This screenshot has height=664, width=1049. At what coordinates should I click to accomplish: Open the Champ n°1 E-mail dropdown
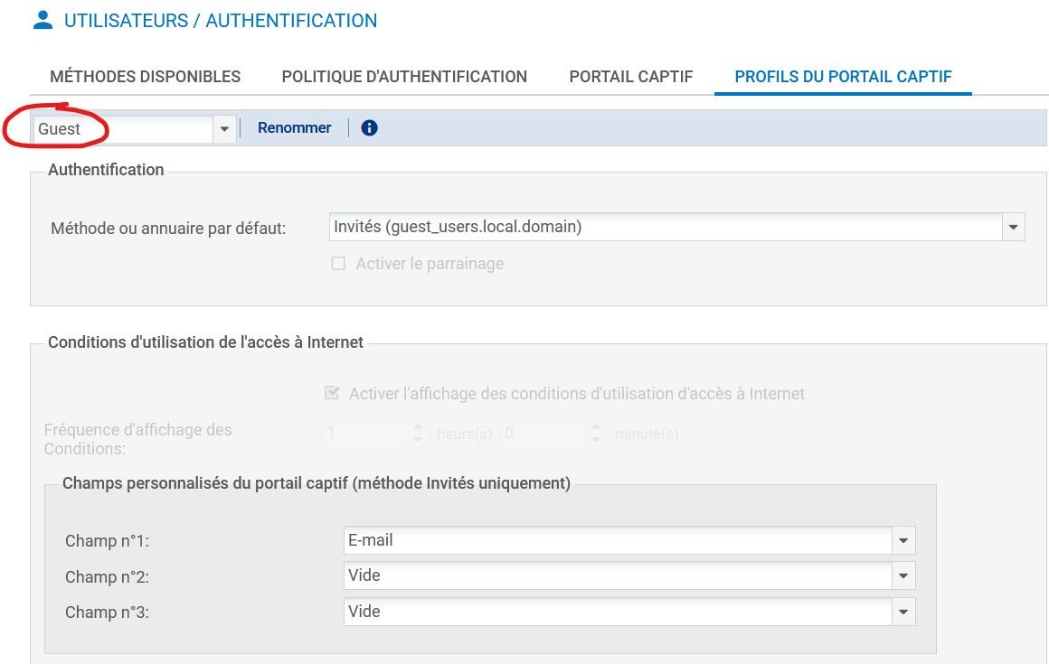coord(903,541)
